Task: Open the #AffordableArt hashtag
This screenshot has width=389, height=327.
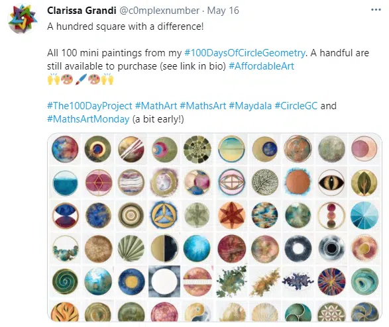Action: 261,66
